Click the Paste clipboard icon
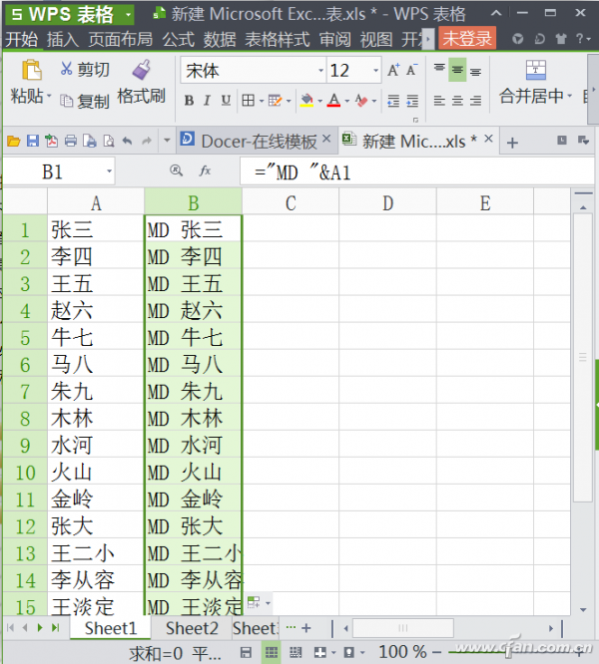This screenshot has height=664, width=599. click(31, 70)
